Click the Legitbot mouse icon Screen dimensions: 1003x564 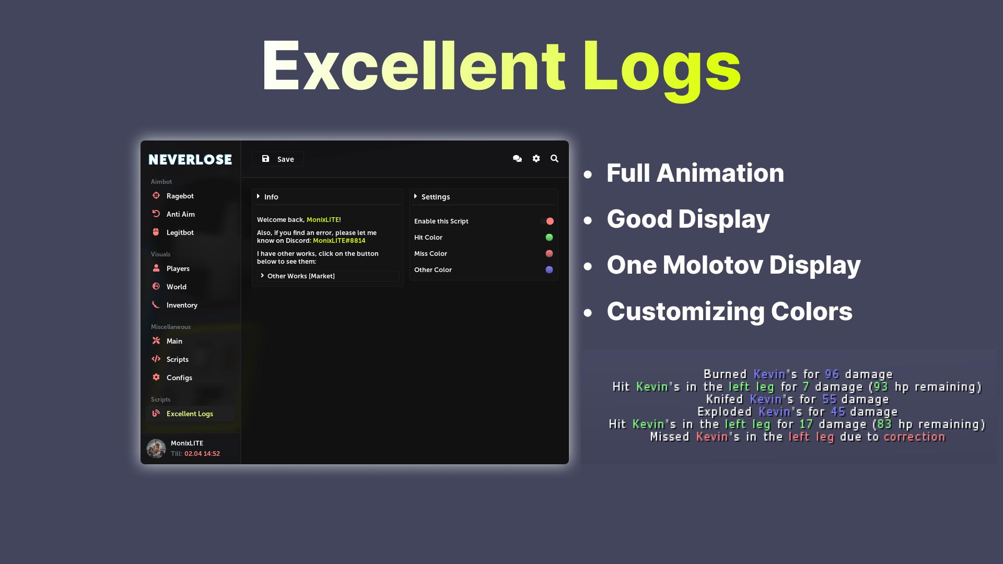coord(156,232)
